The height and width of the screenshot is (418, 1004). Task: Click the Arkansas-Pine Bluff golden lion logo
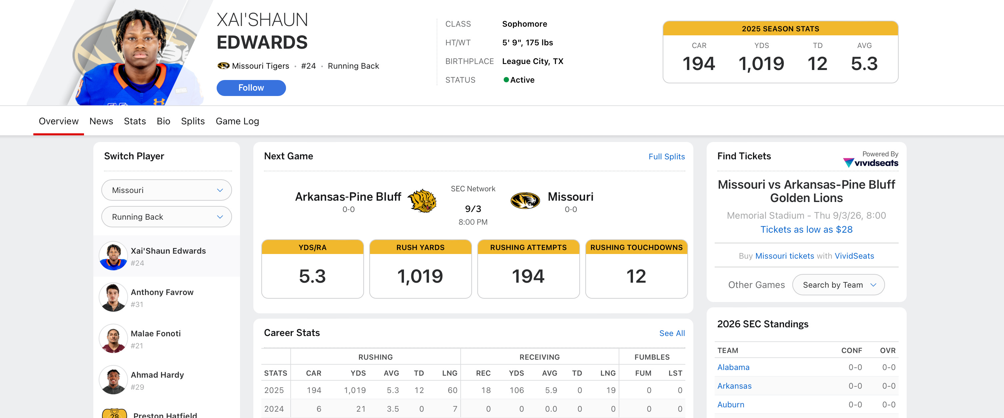(422, 201)
